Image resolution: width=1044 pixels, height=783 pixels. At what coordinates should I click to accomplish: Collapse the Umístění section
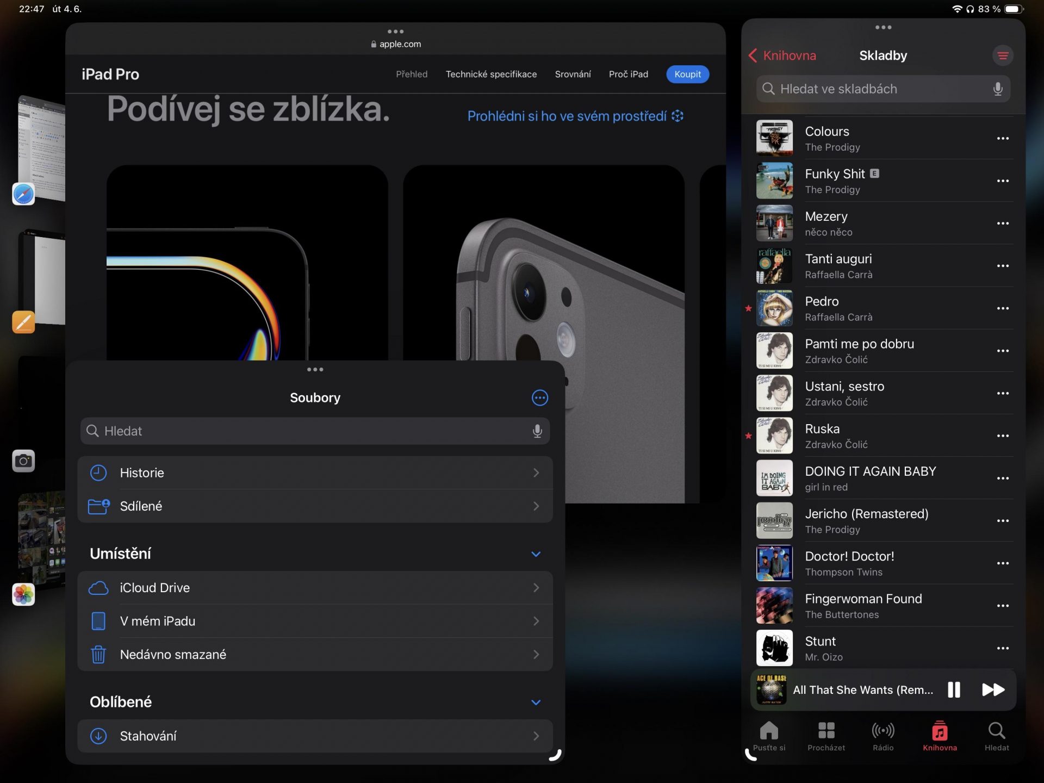(536, 554)
